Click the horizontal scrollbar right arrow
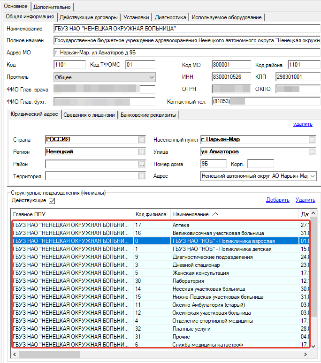Image resolution: width=321 pixels, height=363 pixels. [306, 354]
